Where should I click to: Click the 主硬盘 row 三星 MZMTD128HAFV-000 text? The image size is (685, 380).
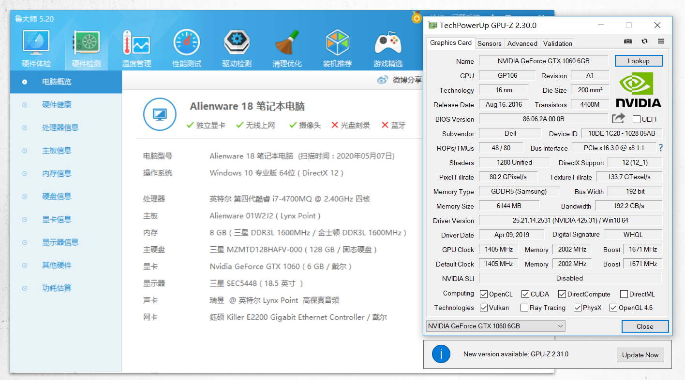(293, 250)
